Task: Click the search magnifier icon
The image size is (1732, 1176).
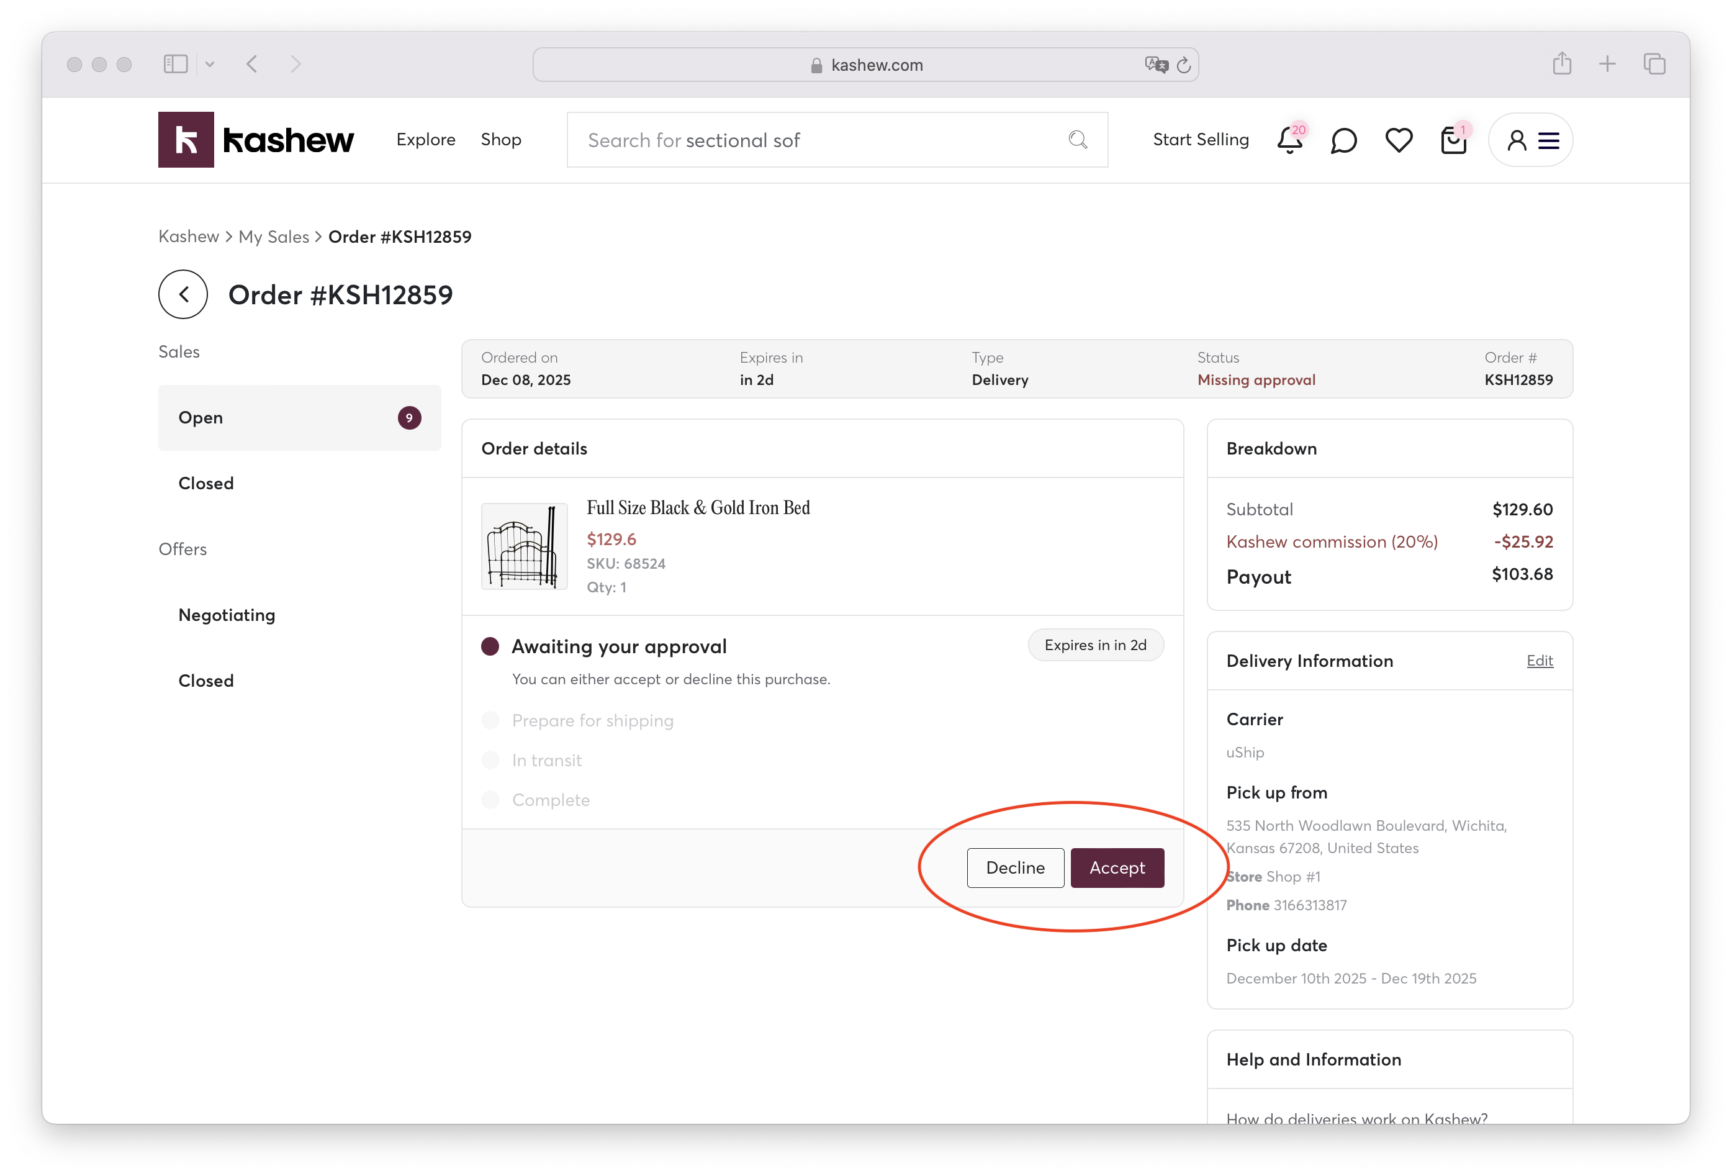Action: coord(1078,140)
